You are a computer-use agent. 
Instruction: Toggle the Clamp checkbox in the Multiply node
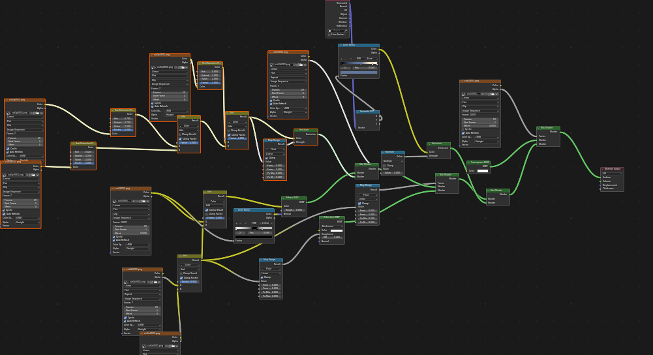pos(384,165)
